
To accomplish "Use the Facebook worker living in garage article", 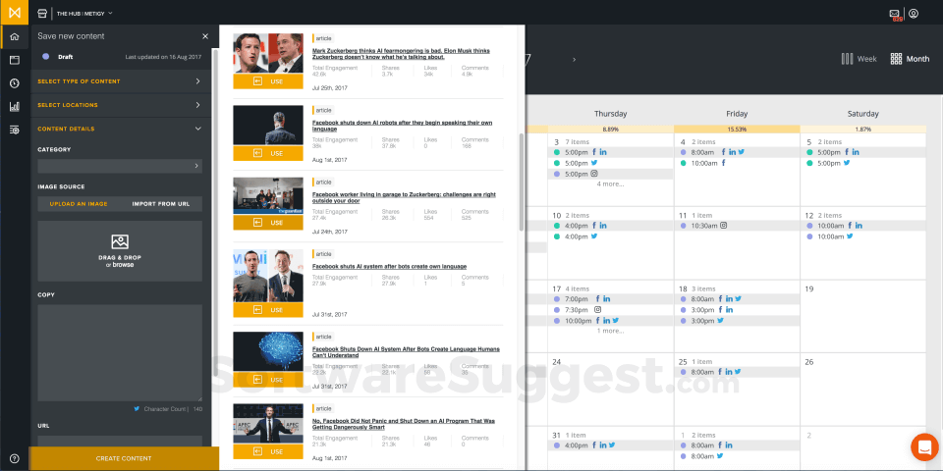I will click(268, 223).
